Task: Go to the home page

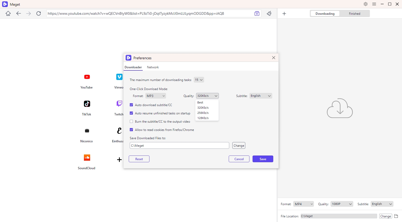Action: (x=8, y=13)
